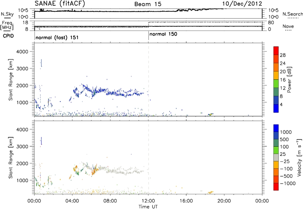
Task: Select the "Time UT" axis title
Action: point(148,207)
